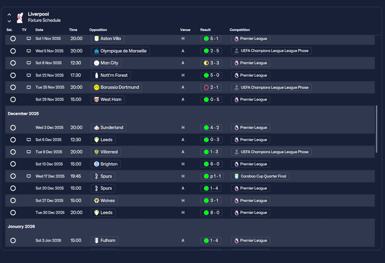Open the 2 - 5 result against Marseille
The width and height of the screenshot is (385, 263).
(211, 51)
